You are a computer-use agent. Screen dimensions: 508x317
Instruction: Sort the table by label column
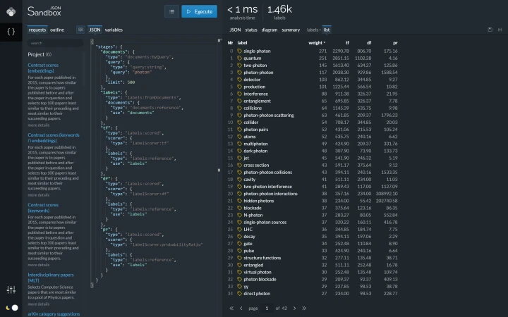coord(242,43)
